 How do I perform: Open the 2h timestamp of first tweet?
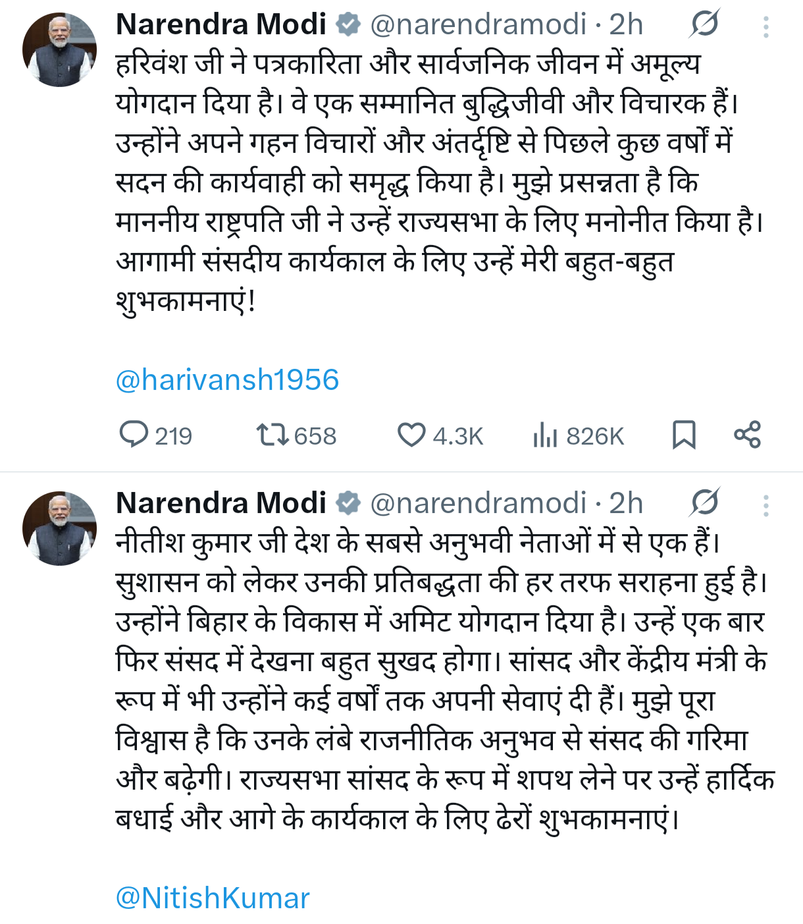tap(626, 25)
